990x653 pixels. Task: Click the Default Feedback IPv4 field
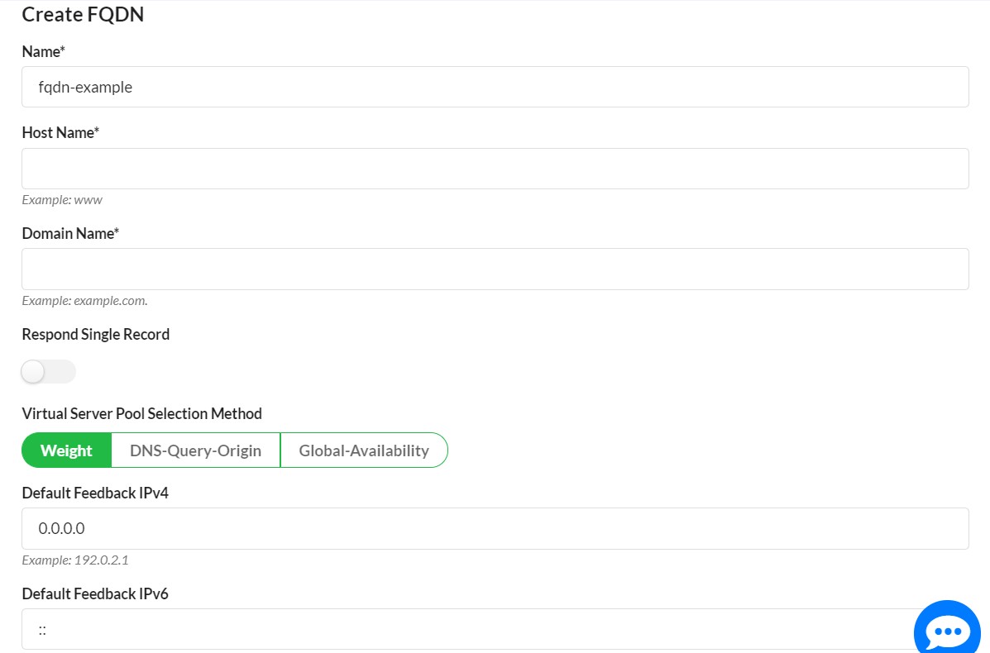tap(495, 528)
